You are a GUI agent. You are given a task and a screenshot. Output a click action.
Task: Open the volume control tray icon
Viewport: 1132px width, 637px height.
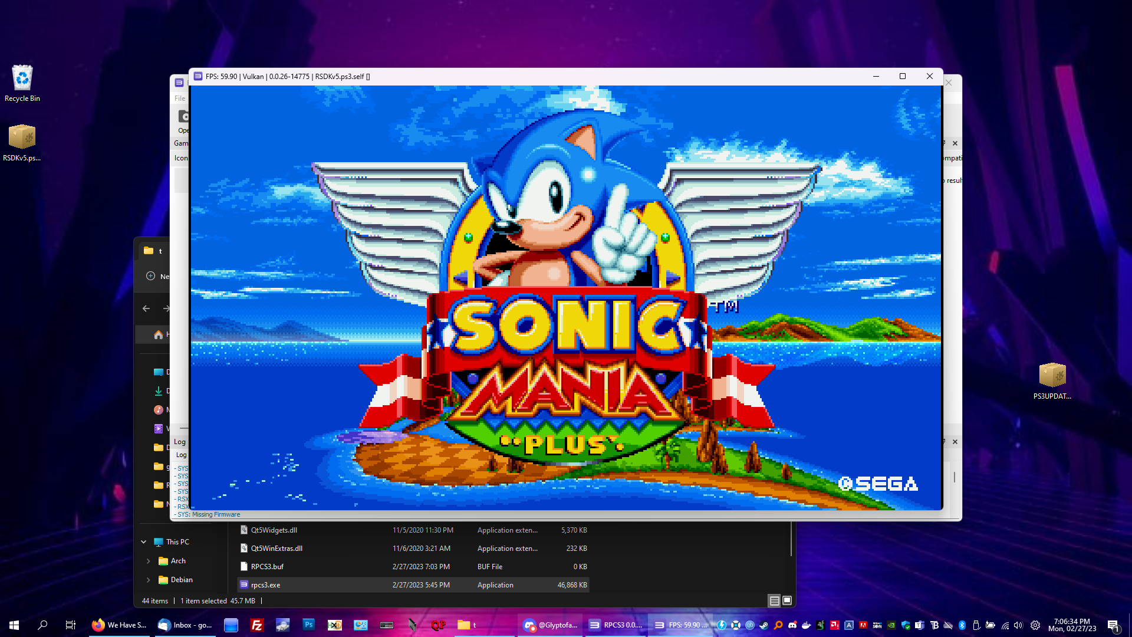[x=1018, y=625]
